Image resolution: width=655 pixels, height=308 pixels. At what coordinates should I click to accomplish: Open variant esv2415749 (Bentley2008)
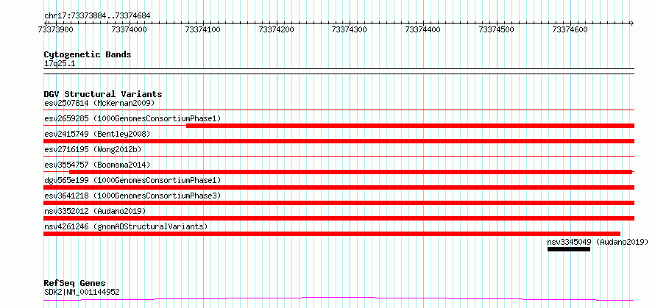point(97,134)
